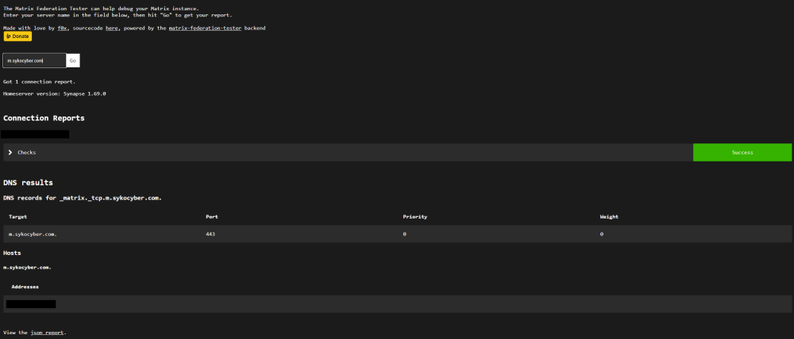Image resolution: width=794 pixels, height=339 pixels.
Task: Click redacted bar below Connection Reports heading
Action: [35, 135]
